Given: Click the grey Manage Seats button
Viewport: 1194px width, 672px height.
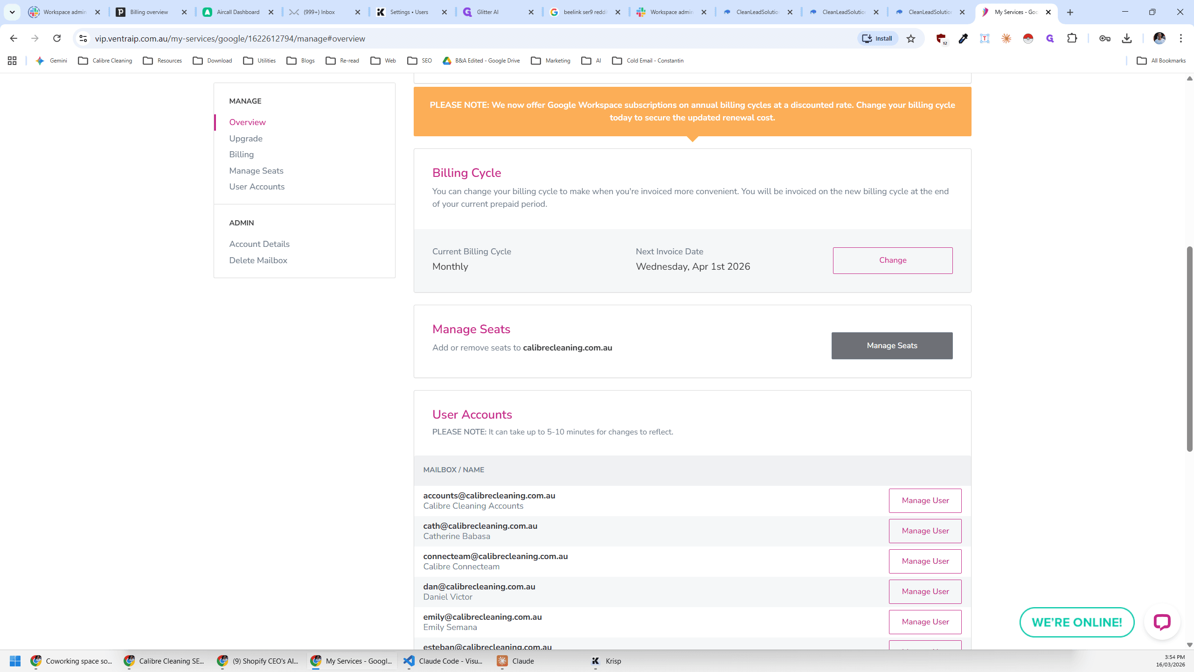Looking at the screenshot, I should pos(892,346).
